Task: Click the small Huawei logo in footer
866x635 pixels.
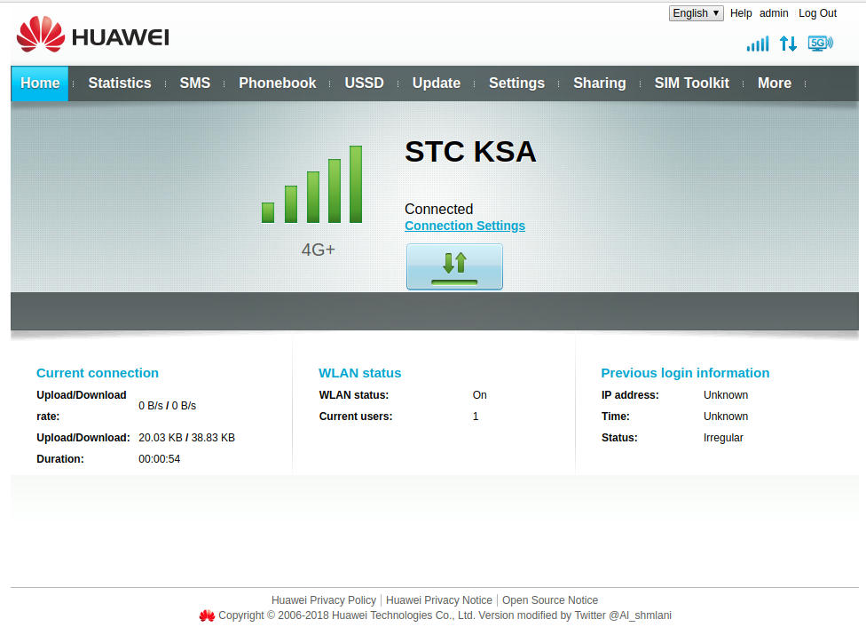Action: (x=207, y=615)
